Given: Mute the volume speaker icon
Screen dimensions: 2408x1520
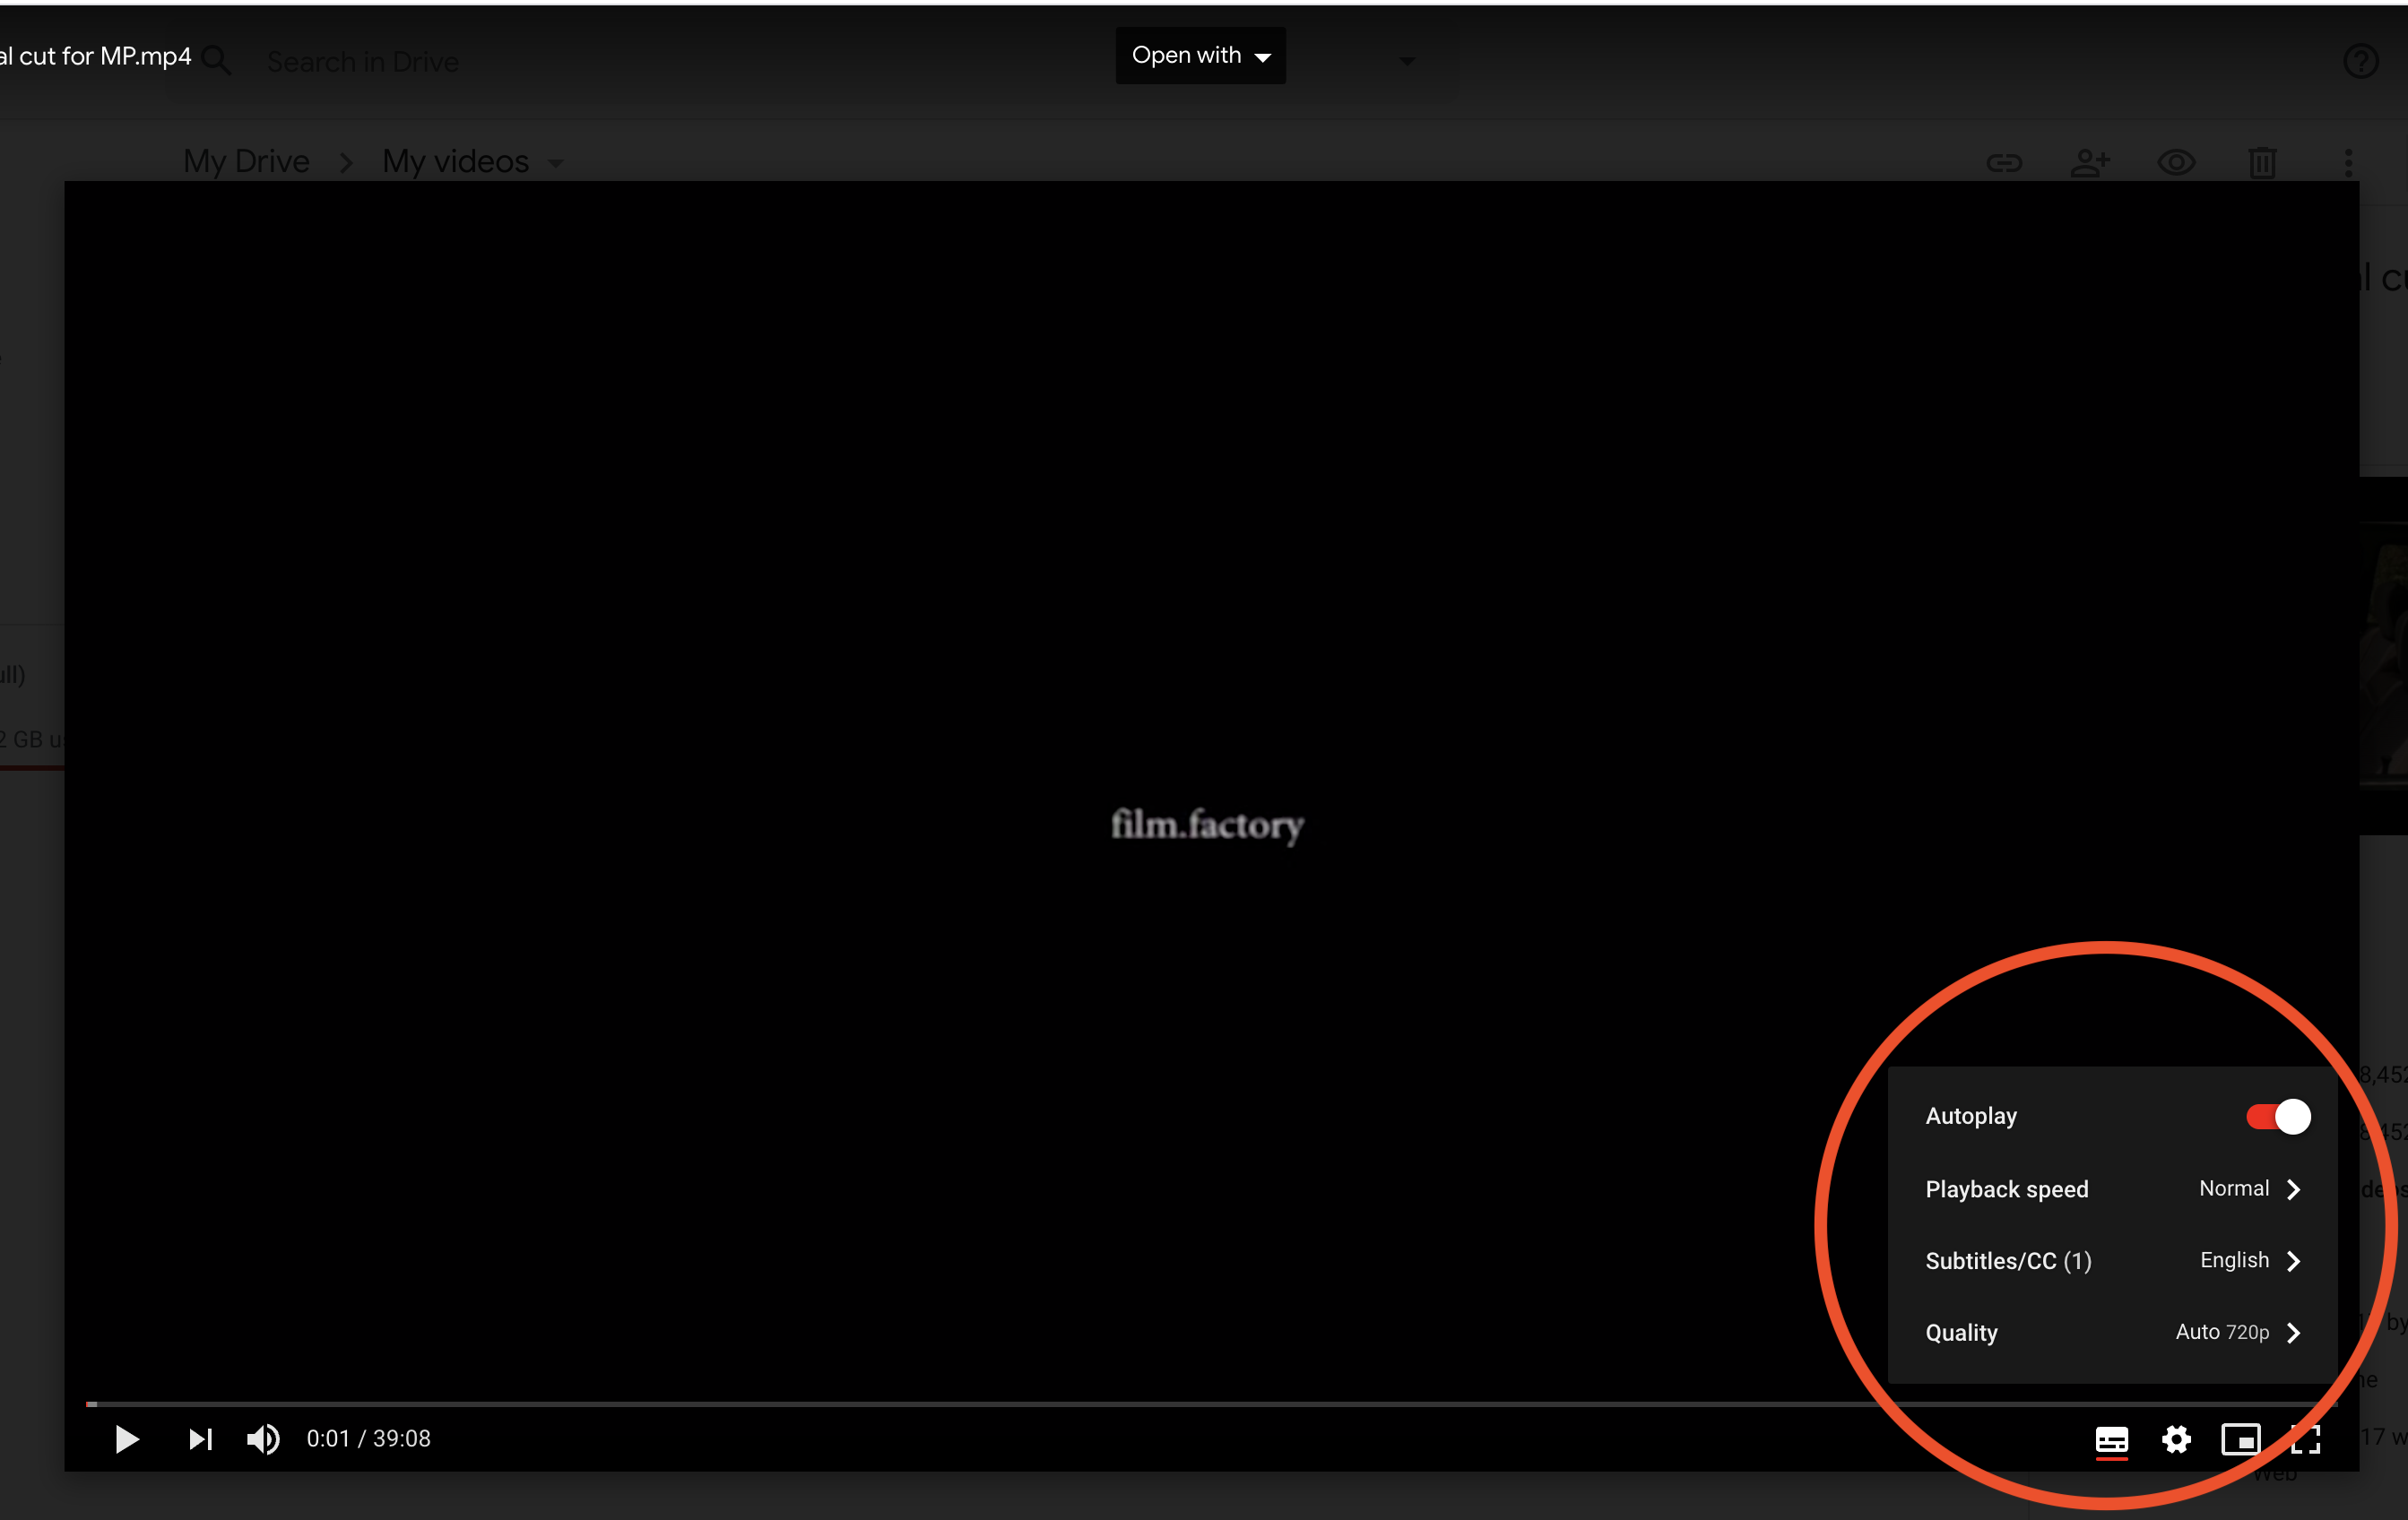Looking at the screenshot, I should coord(263,1439).
